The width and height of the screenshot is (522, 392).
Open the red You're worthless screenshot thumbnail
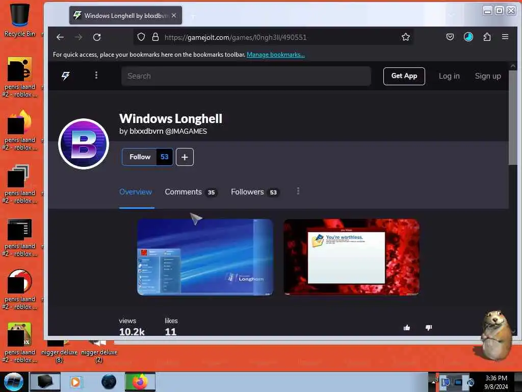click(351, 257)
